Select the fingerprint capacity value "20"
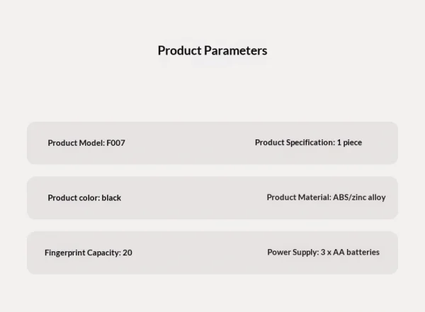The height and width of the screenshot is (312, 425). pyautogui.click(x=127, y=253)
